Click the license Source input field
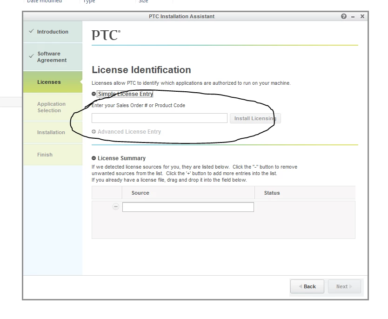The image size is (388, 319). (x=188, y=207)
